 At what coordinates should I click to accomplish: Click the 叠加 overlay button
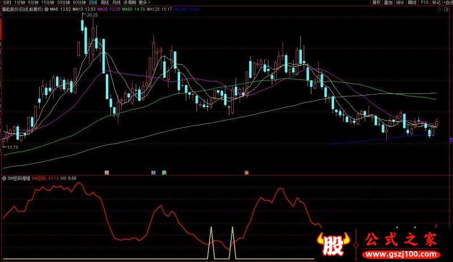coord(388,3)
